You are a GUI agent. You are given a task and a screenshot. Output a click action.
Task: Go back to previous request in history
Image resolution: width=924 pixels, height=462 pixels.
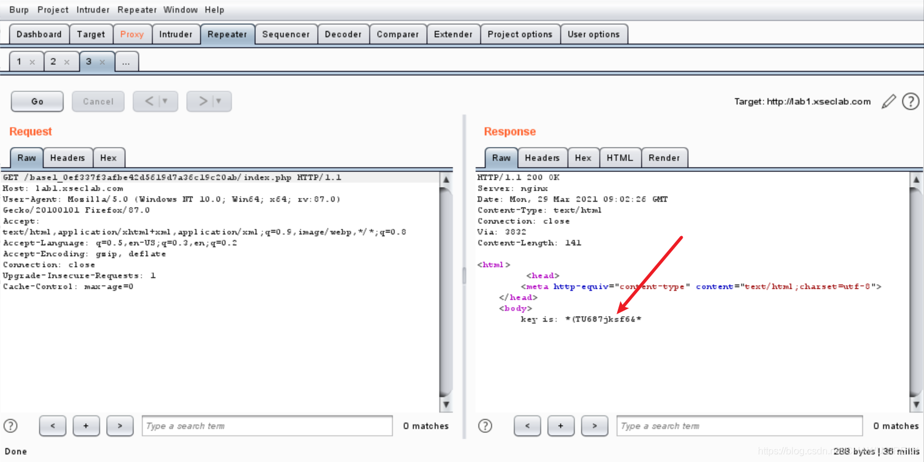[149, 101]
